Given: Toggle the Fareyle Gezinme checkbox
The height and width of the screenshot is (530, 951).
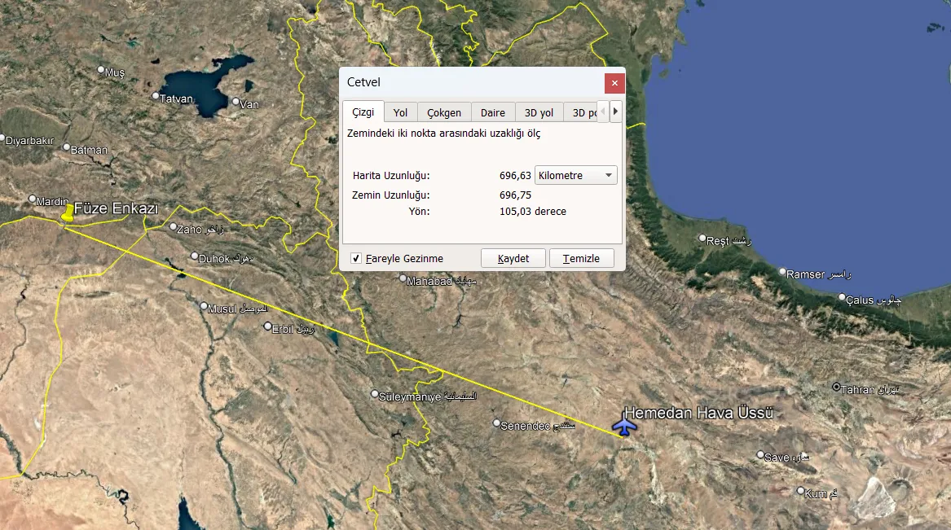Looking at the screenshot, I should pyautogui.click(x=356, y=259).
